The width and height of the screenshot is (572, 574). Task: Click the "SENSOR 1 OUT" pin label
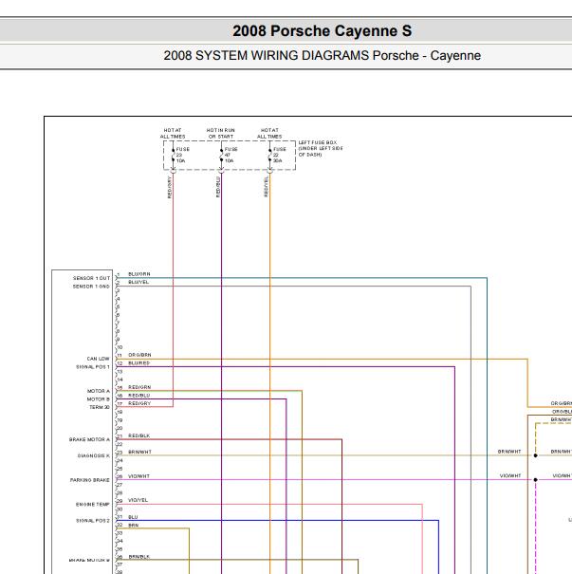[91, 278]
